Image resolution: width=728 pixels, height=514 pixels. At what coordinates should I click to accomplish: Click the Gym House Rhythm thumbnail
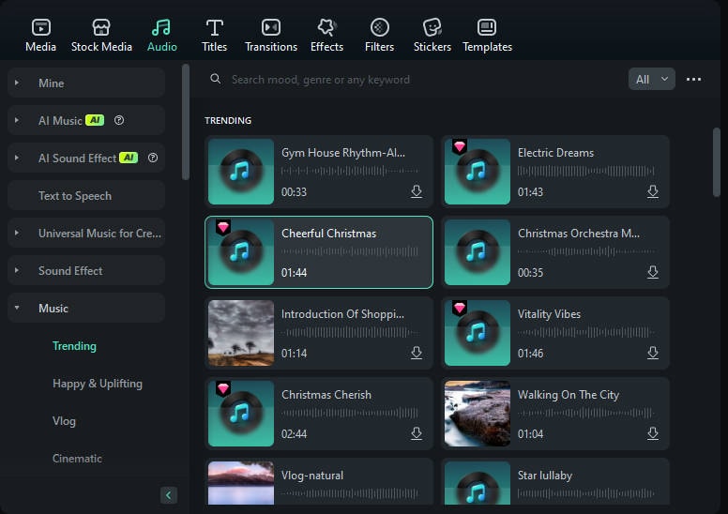(241, 172)
